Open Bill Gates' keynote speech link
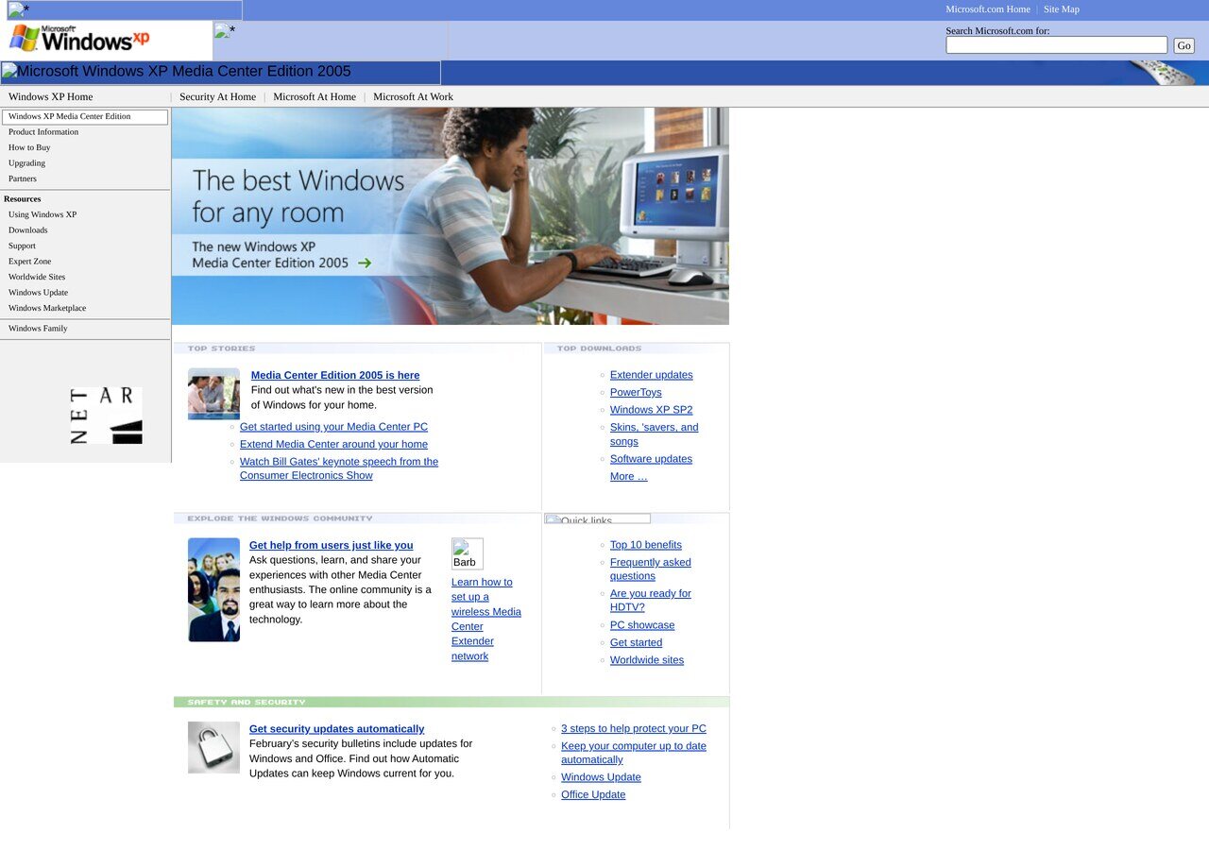The height and width of the screenshot is (850, 1209). [339, 468]
